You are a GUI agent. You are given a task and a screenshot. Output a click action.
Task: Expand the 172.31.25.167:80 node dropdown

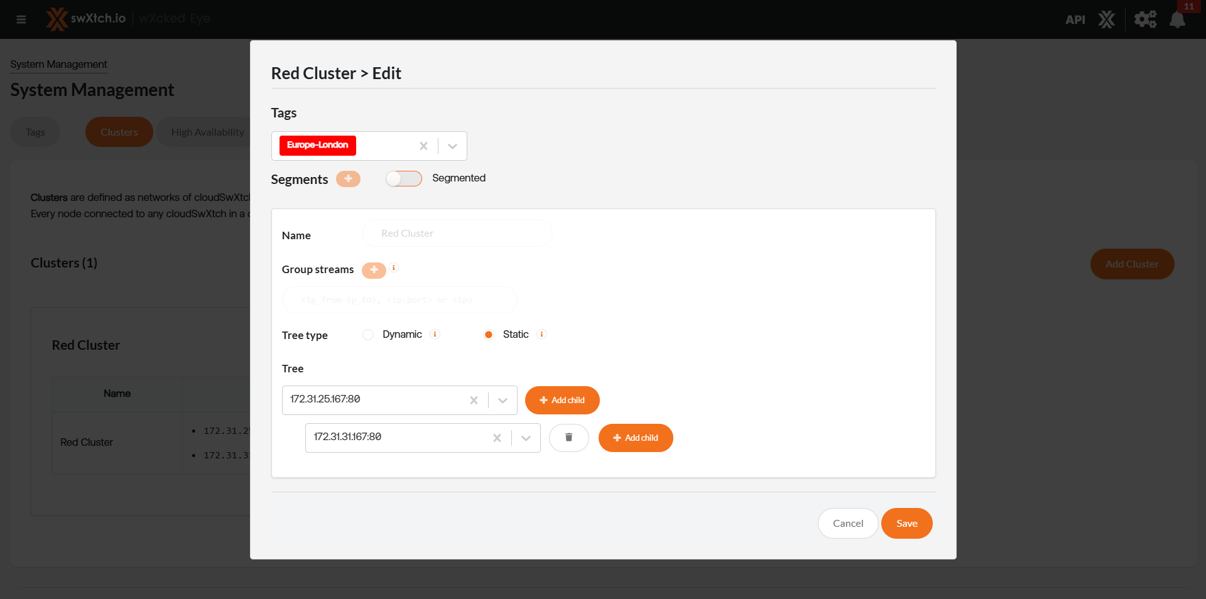[503, 400]
